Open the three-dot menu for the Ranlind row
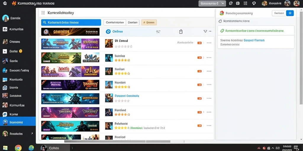The width and height of the screenshot is (303, 151). pyautogui.click(x=209, y=112)
